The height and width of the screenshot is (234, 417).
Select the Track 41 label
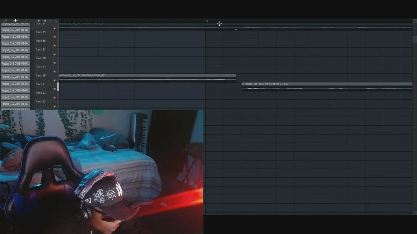coord(40,84)
